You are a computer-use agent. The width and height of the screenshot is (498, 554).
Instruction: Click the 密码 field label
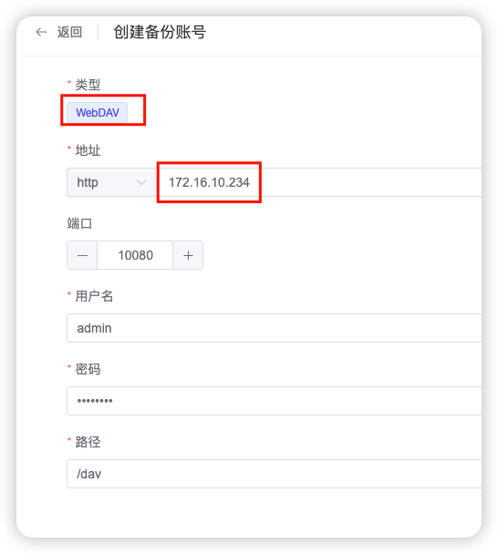[x=88, y=369]
